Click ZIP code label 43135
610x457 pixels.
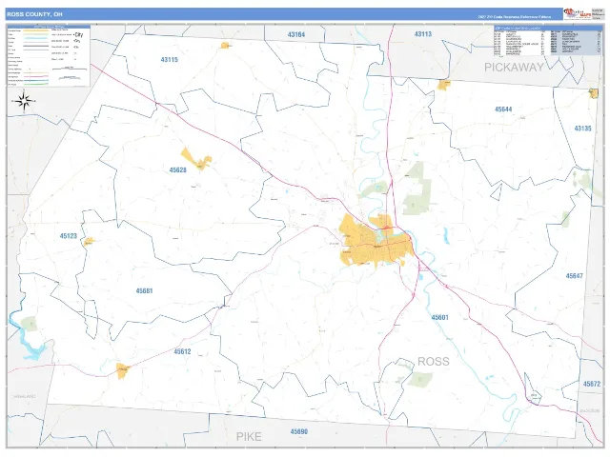[582, 128]
